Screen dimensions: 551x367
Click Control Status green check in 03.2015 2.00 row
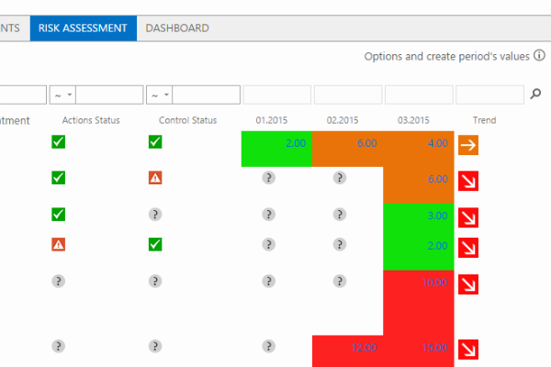(x=155, y=244)
